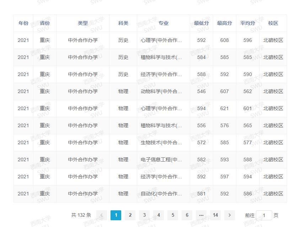Jump to the last page 14
The width and height of the screenshot is (301, 227).
(x=215, y=215)
